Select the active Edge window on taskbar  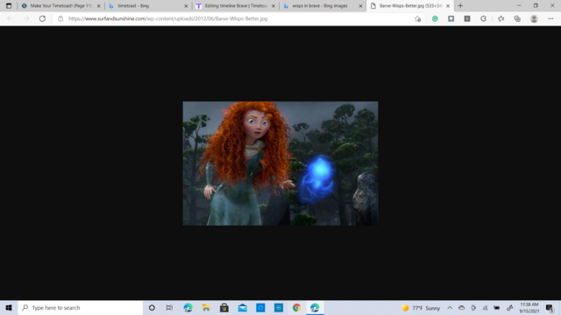pos(315,307)
